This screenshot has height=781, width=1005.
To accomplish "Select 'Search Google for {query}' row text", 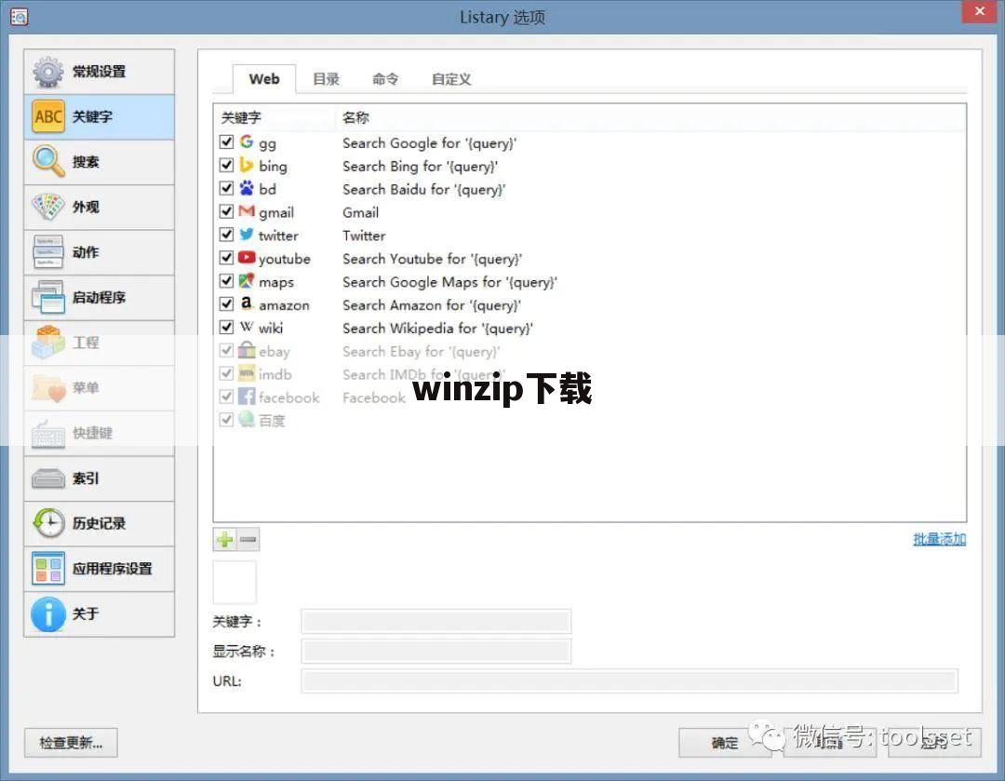I will [x=429, y=143].
